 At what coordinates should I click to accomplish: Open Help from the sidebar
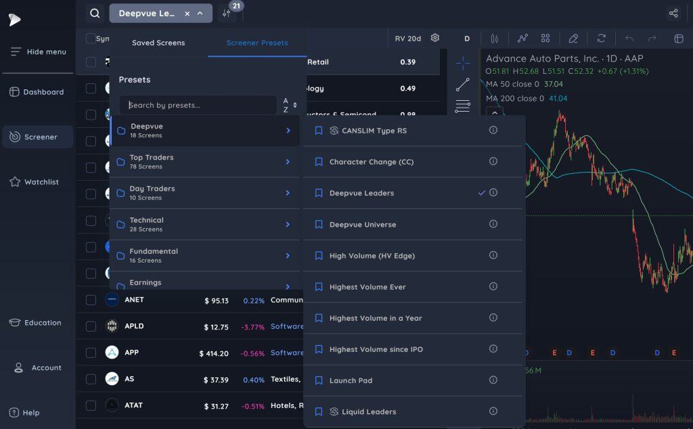click(25, 413)
